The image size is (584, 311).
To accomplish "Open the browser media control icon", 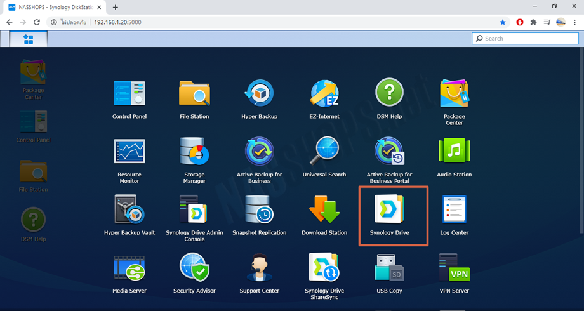I will [x=547, y=22].
